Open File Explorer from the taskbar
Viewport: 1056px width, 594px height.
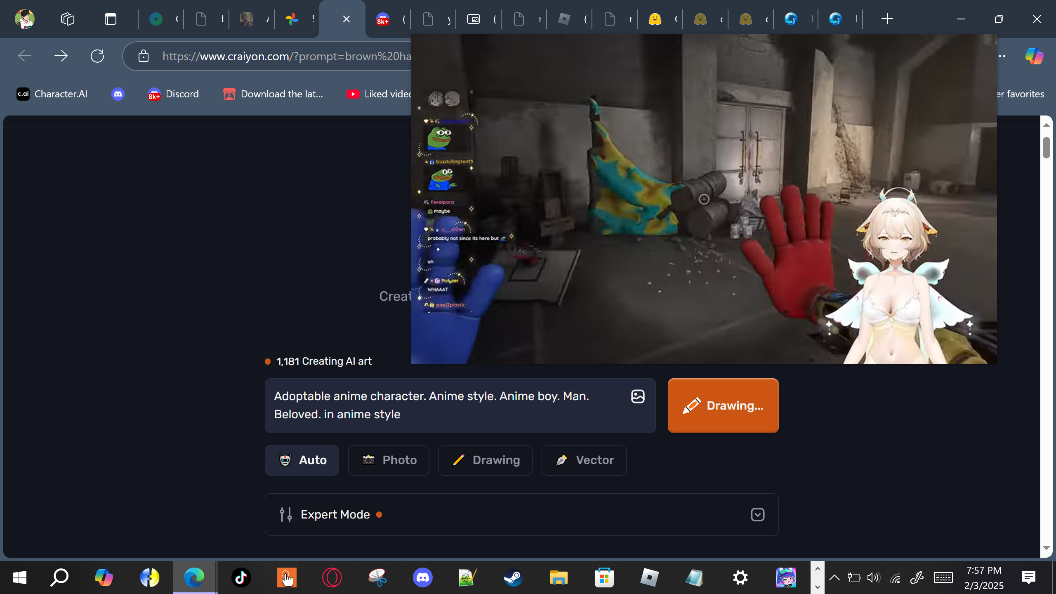pyautogui.click(x=559, y=577)
